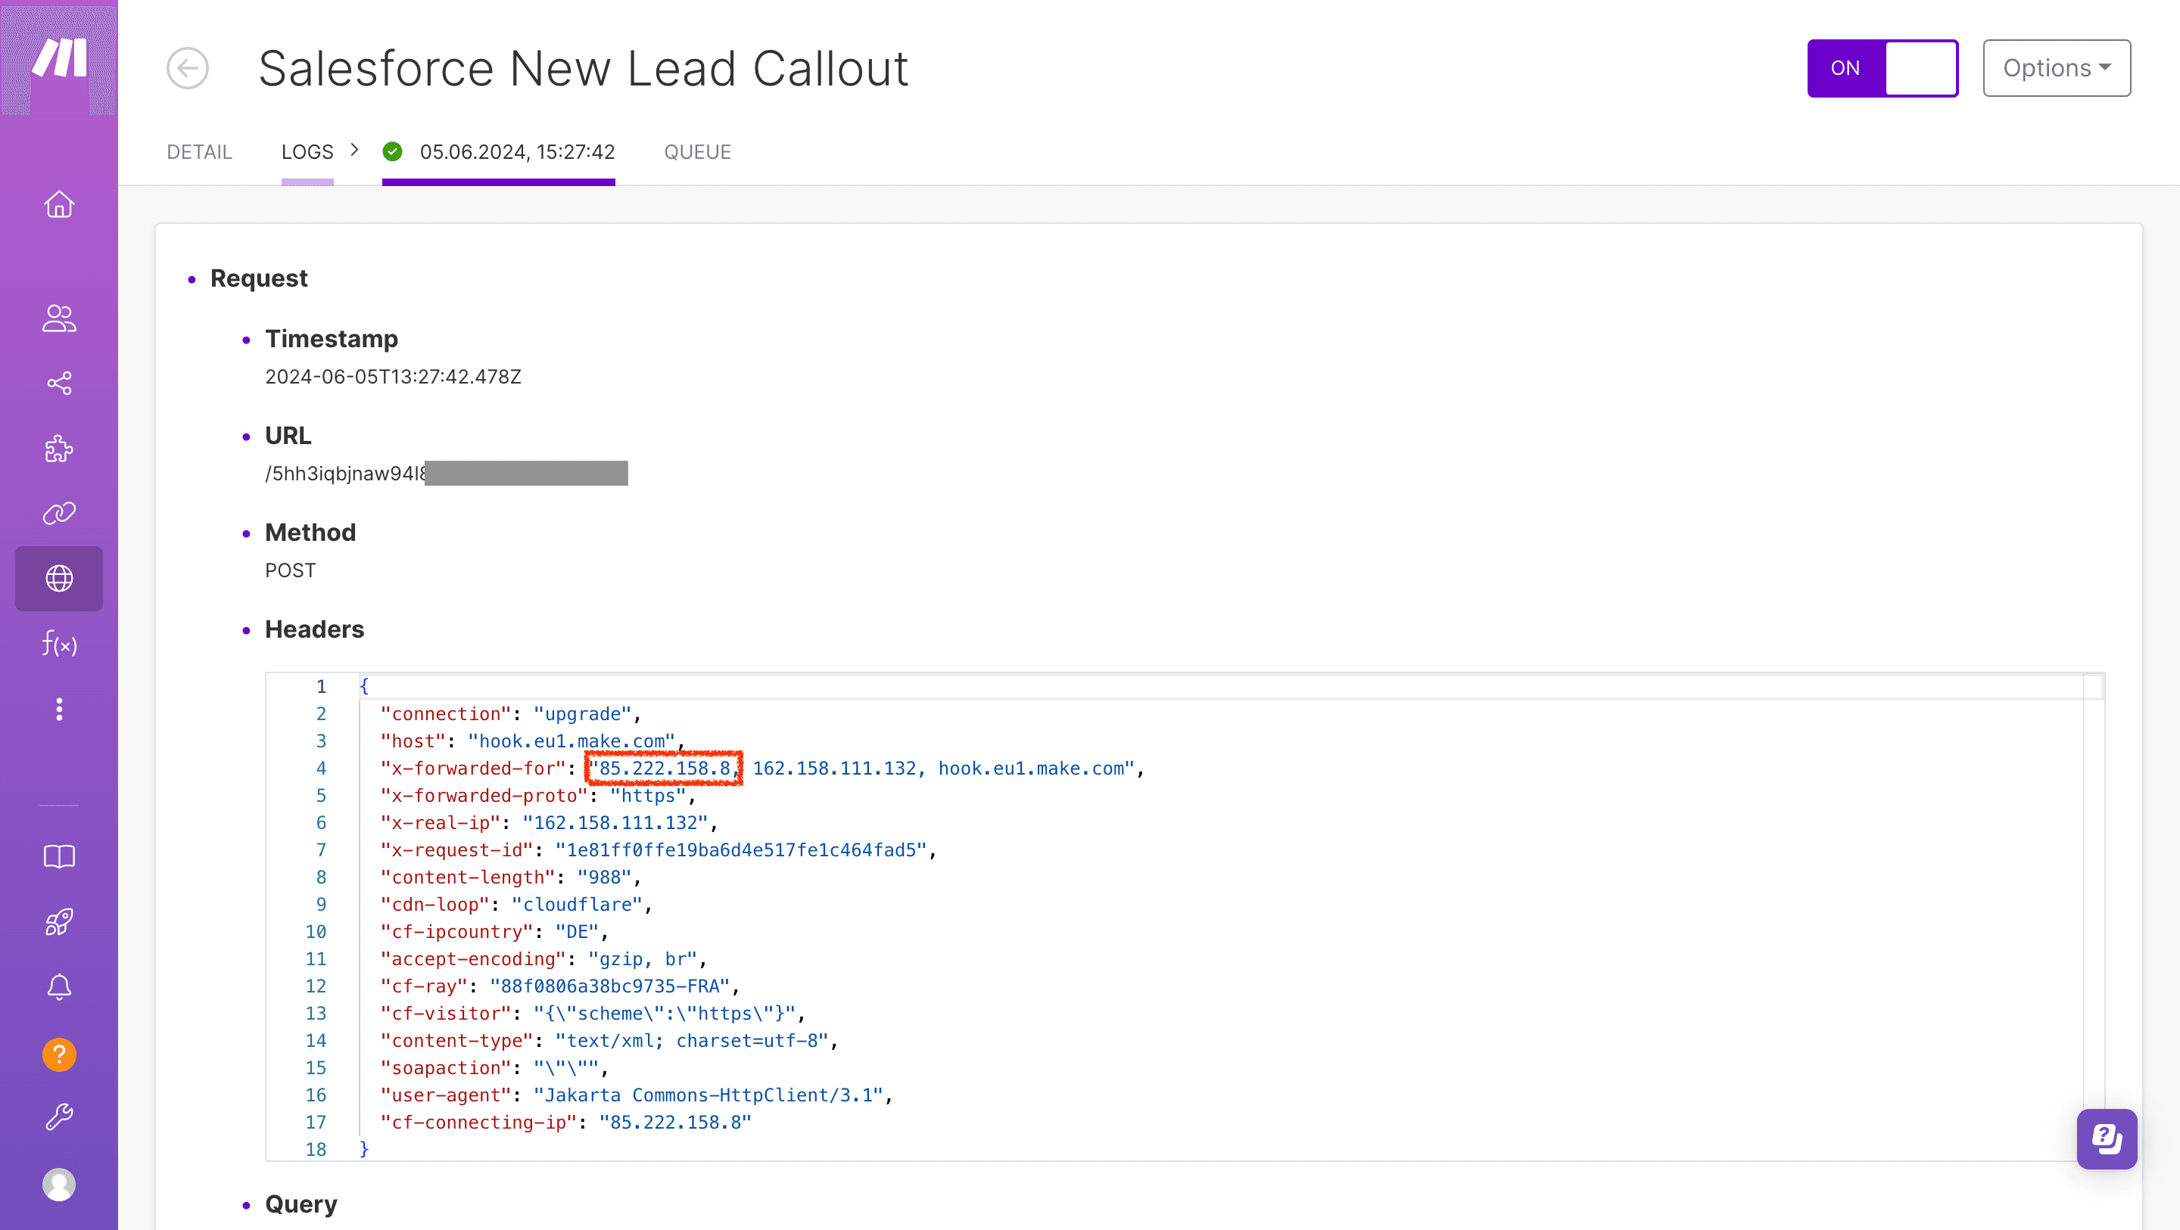Collapse the Headers section
This screenshot has width=2180, height=1230.
[246, 630]
